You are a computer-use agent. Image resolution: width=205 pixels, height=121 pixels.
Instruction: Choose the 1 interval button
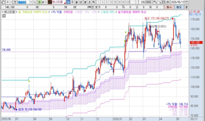(98, 2)
